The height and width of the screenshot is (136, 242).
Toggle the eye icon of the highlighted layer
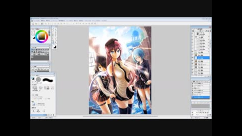click(x=192, y=58)
